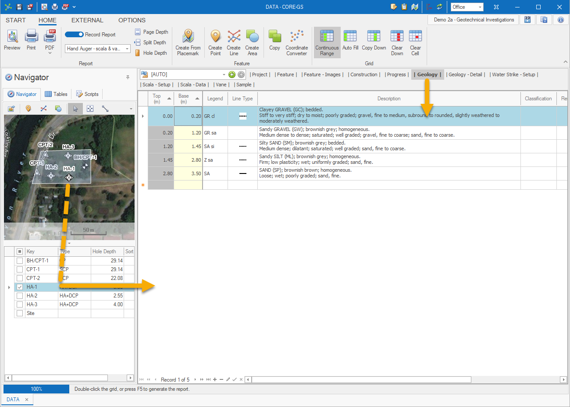This screenshot has width=570, height=407.
Task: Check the HA-3 row checkbox
Action: (x=20, y=304)
